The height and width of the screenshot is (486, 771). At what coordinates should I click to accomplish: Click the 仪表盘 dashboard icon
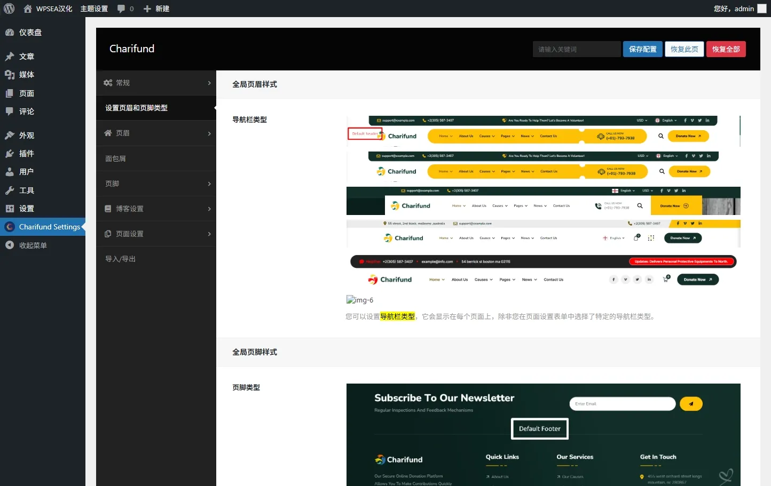pos(10,33)
